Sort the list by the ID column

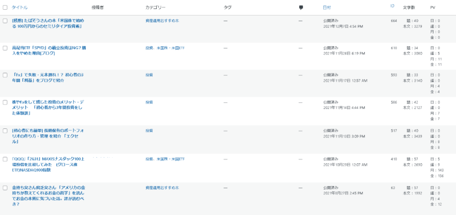[x=392, y=6]
